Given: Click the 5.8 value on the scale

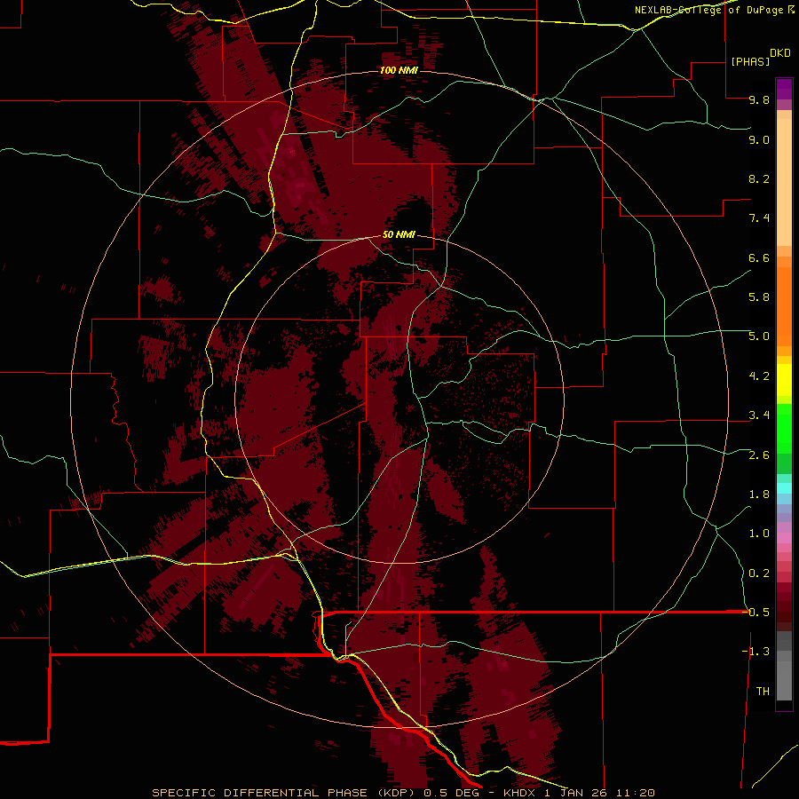Looking at the screenshot, I should [x=759, y=297].
